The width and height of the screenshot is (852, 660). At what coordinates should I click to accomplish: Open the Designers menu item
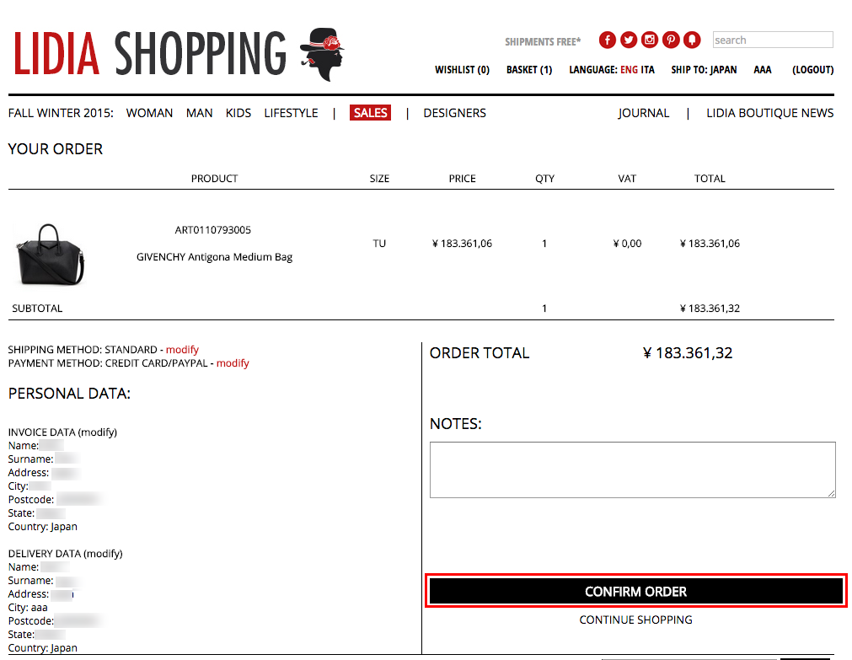point(455,113)
